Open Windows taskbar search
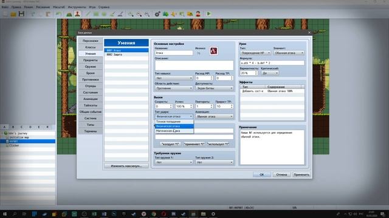Viewport: 389px width, 218px height. [14, 214]
